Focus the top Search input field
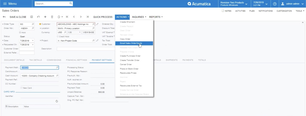The height and width of the screenshot is (116, 306). point(54,4)
